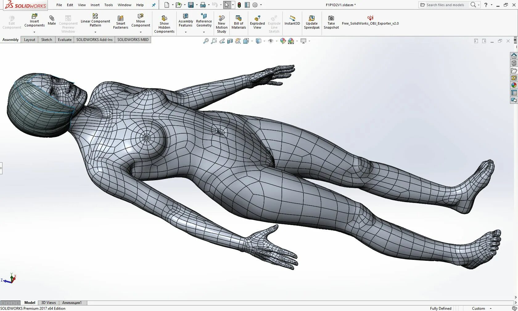The image size is (518, 311).
Task: Click the Zoom to Fit view icon
Action: tap(206, 41)
